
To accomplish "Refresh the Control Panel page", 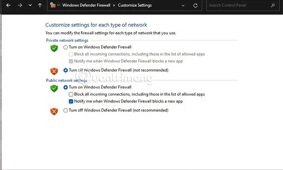I will [x=195, y=6].
